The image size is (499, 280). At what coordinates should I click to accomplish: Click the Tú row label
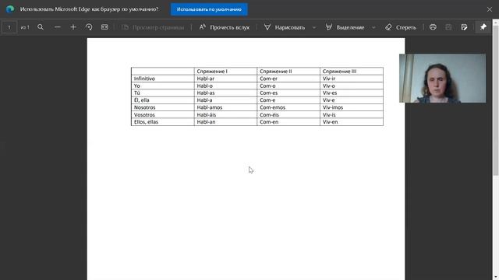[x=163, y=93]
